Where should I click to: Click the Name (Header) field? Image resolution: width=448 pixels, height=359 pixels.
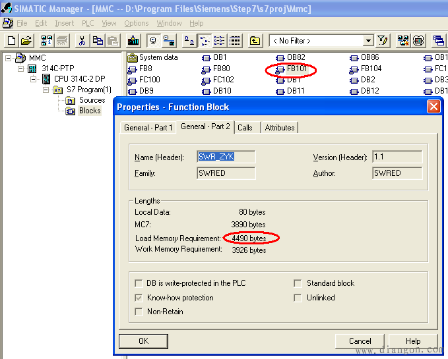pos(226,157)
